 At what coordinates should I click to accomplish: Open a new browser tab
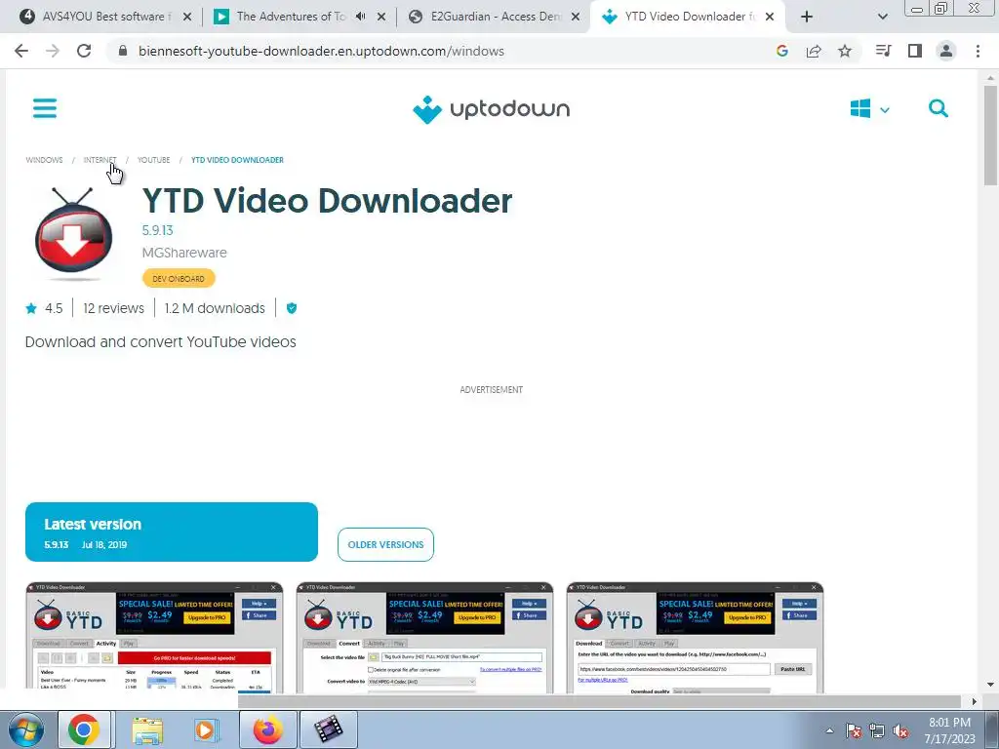807,18
